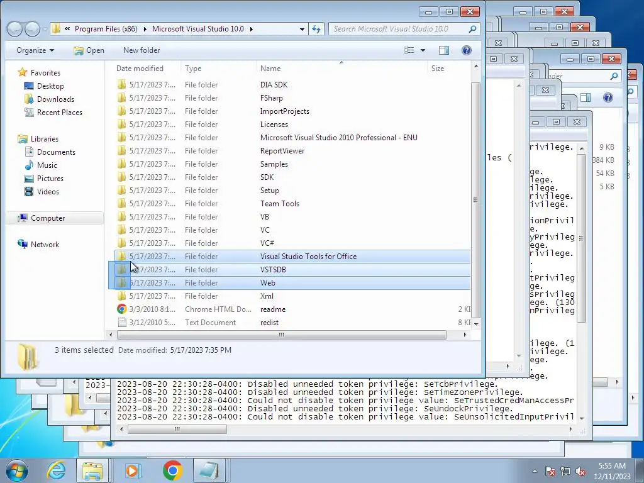Expand address bar history dropdown
644x483 pixels.
[302, 29]
